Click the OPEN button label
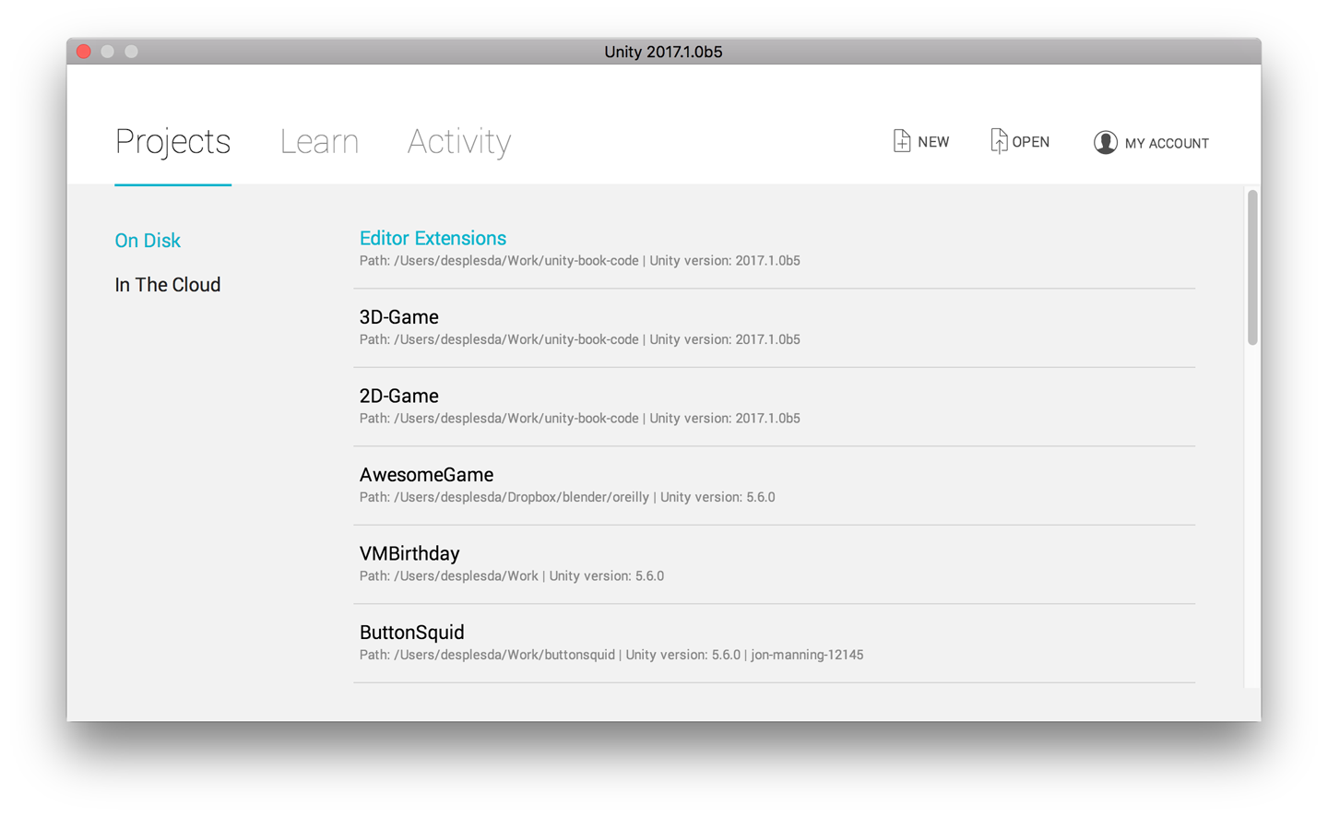Image resolution: width=1328 pixels, height=817 pixels. click(x=1030, y=142)
